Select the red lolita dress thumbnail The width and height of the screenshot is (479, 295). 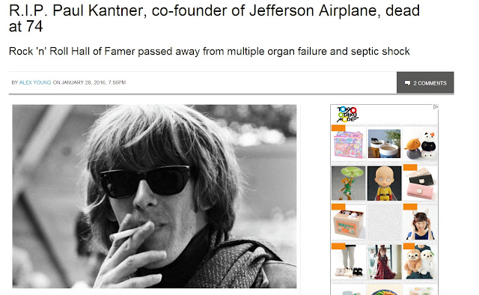(384, 261)
